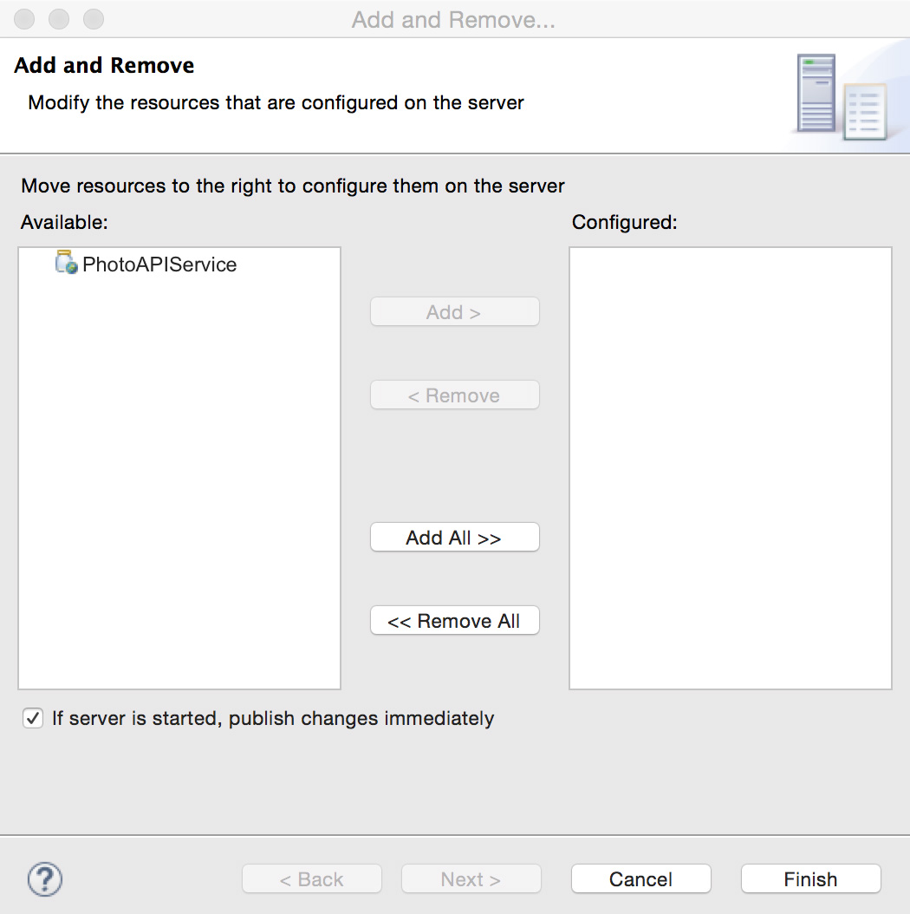Close the Add and Remove dialog window
This screenshot has width=910, height=914.
[25, 18]
